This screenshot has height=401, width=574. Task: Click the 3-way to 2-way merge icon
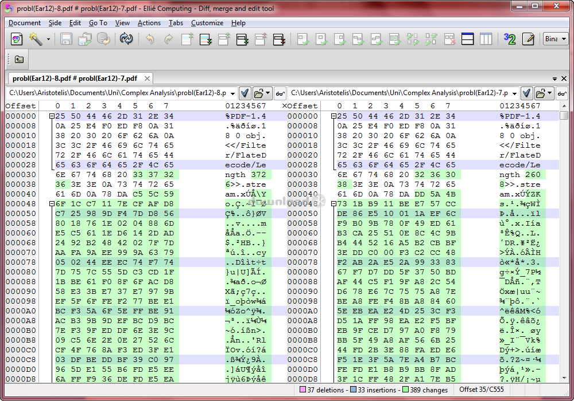click(509, 39)
